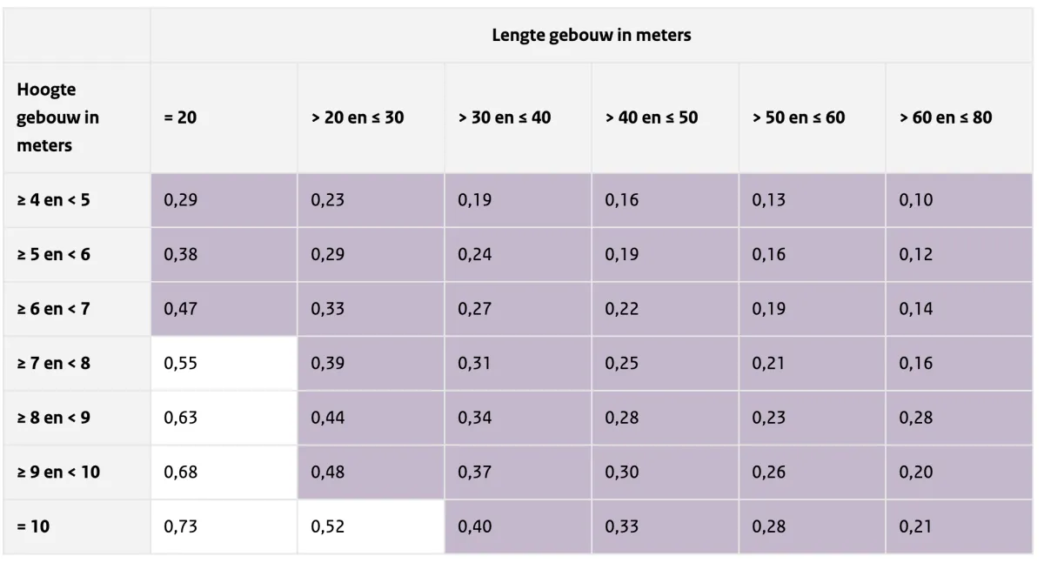
Task: Select the '≥ 7 en < 8' row header
Action: [x=53, y=363]
